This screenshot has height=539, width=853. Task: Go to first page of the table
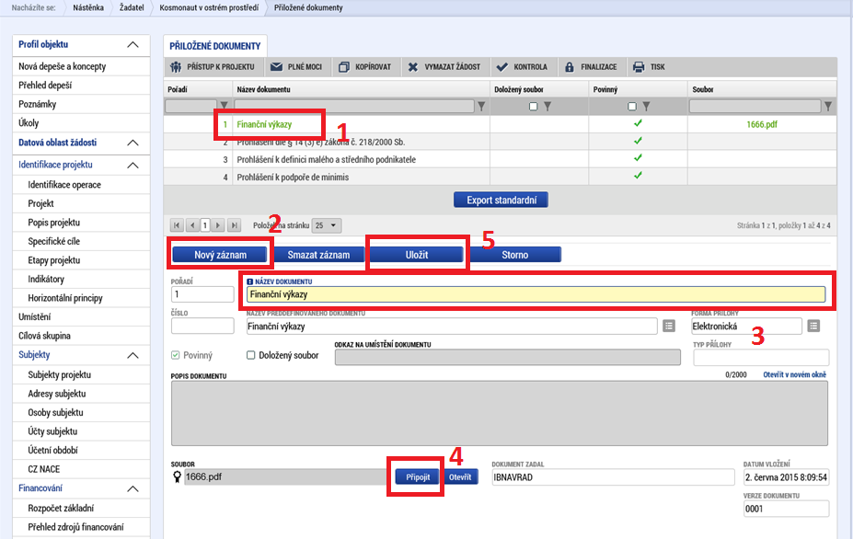point(177,225)
